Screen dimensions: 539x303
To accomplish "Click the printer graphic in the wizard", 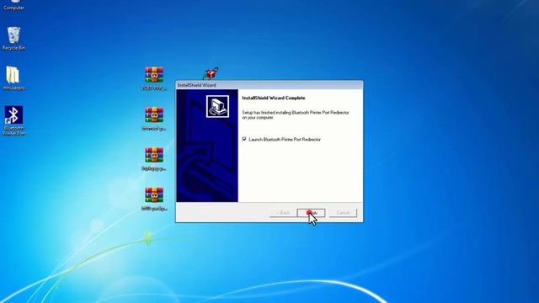I will [x=217, y=107].
